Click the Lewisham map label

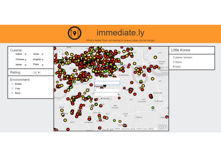(142, 101)
